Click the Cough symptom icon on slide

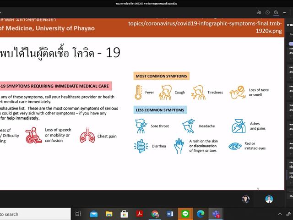(165, 93)
